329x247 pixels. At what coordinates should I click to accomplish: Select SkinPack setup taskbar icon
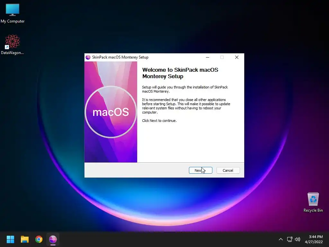click(x=53, y=239)
